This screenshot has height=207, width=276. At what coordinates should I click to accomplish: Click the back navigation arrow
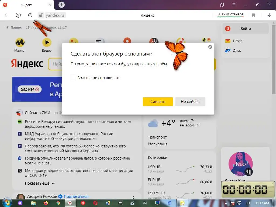click(x=6, y=15)
